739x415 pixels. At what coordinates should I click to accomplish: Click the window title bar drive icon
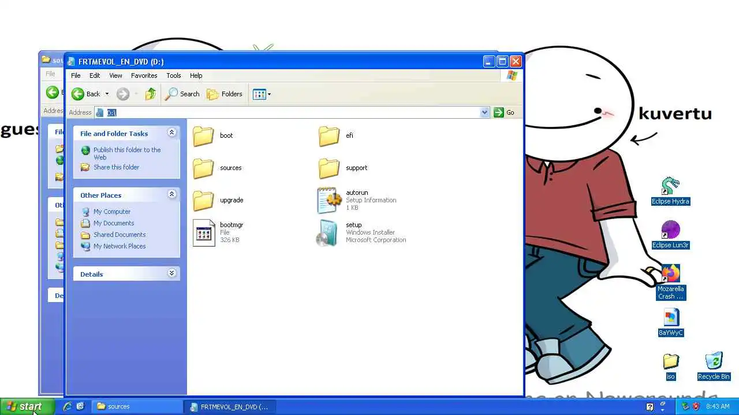point(72,62)
